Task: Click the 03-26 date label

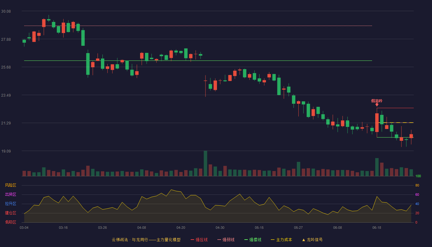Action: 102,228
